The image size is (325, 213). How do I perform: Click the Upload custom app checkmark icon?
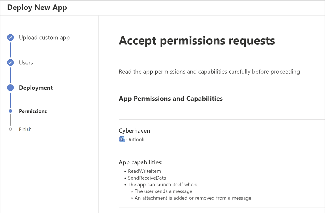coord(10,38)
